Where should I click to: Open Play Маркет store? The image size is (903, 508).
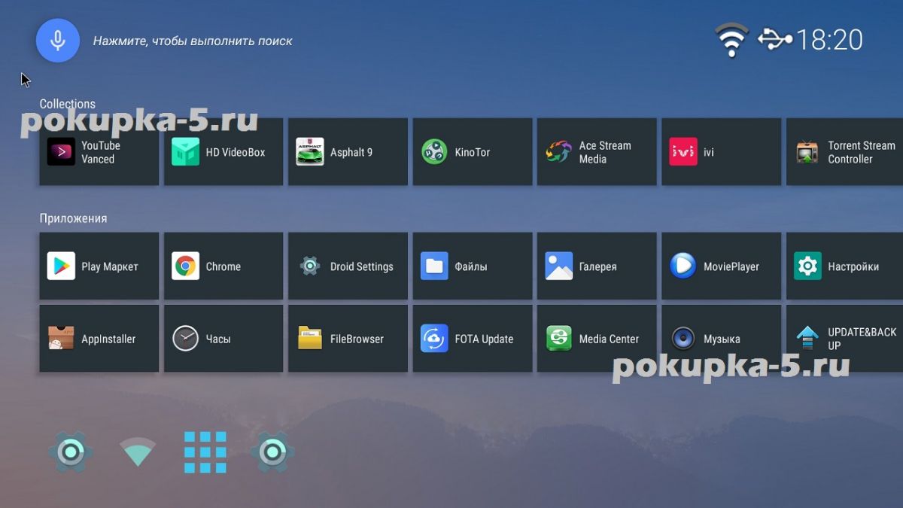pos(99,266)
